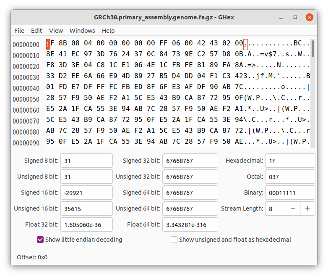Image resolution: width=328 pixels, height=277 pixels.
Task: Select the Signed 8 bit value field
Action: [x=86, y=161]
